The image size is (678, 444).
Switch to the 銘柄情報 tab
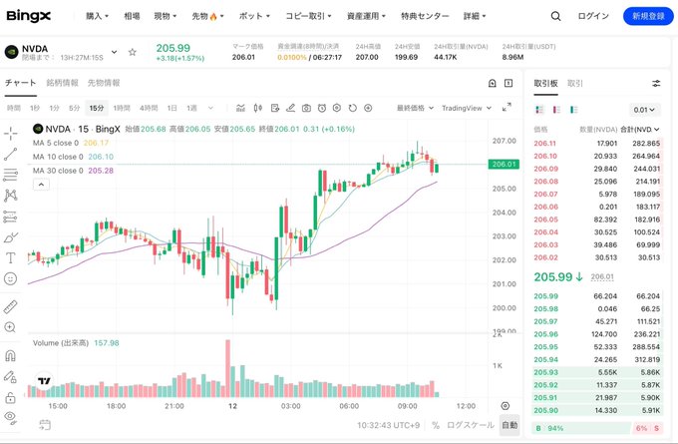62,83
